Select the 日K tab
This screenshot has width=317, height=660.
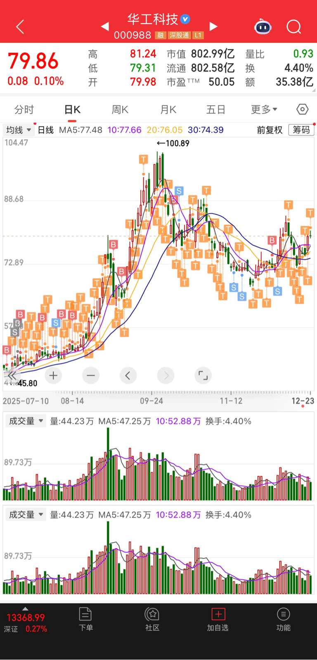click(72, 109)
